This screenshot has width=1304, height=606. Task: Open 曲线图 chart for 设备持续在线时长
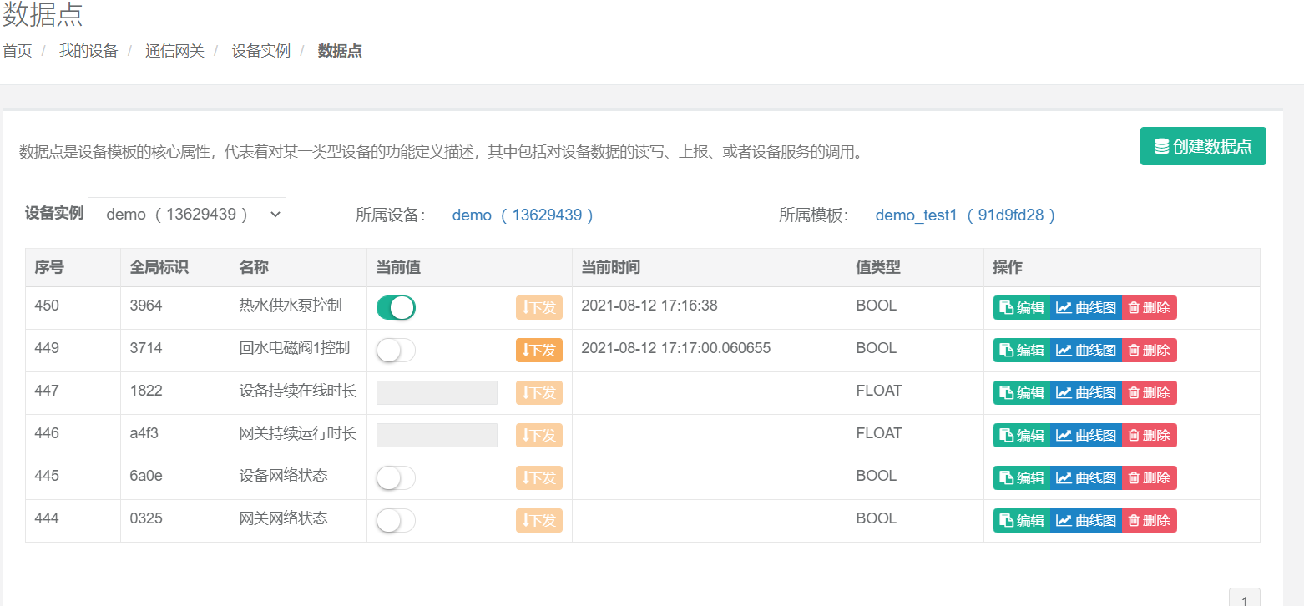point(1086,392)
